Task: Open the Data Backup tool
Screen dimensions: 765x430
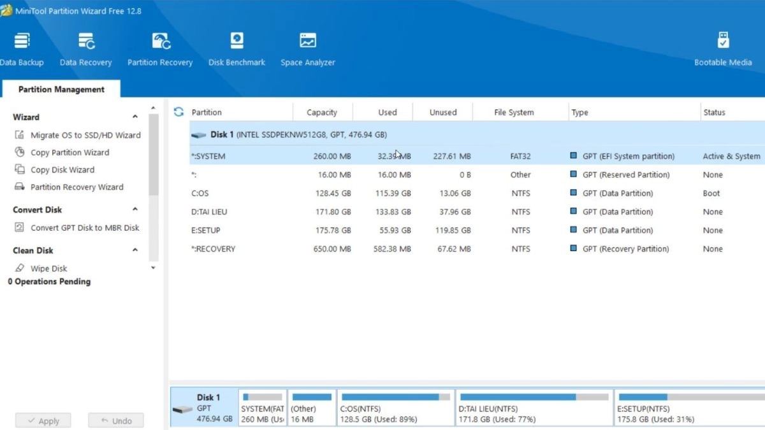Action: [21, 49]
